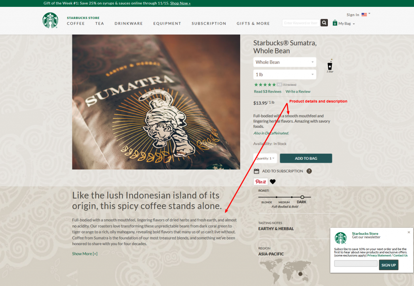Click the Blonde roast point on slider
Image resolution: width=414 pixels, height=286 pixels.
coord(277,197)
